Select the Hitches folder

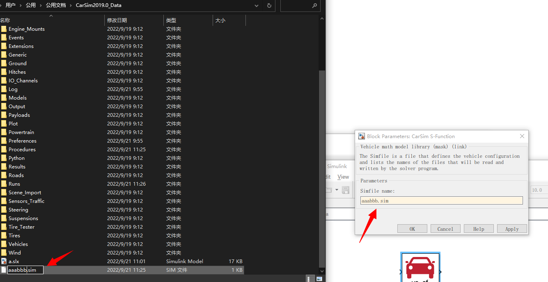click(17, 72)
